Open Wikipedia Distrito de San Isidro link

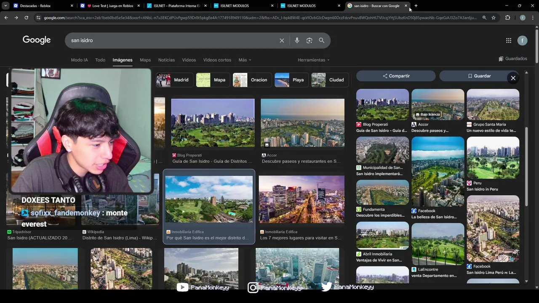[x=119, y=238]
